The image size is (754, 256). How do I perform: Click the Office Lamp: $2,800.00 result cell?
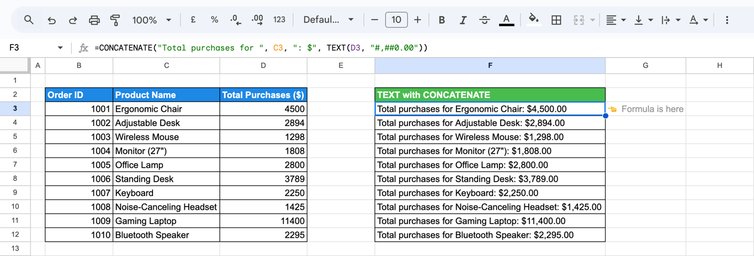pyautogui.click(x=490, y=165)
